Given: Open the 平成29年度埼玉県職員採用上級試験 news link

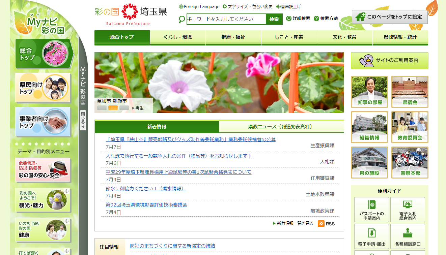Looking at the screenshot, I should click(178, 172).
